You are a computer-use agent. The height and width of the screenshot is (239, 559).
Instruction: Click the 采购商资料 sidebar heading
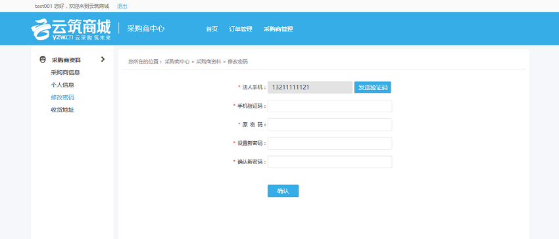[66, 60]
